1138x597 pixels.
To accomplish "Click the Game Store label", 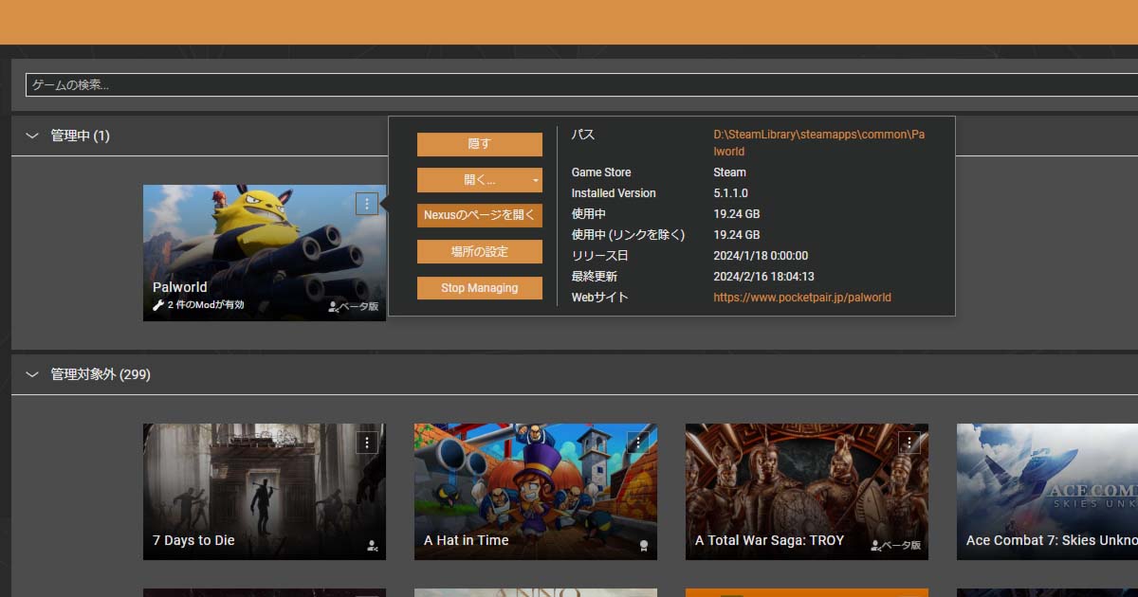I will 601,172.
